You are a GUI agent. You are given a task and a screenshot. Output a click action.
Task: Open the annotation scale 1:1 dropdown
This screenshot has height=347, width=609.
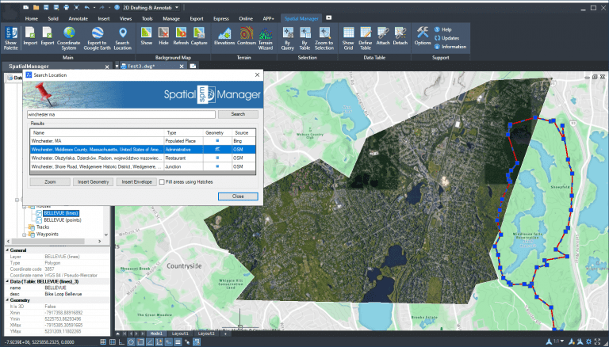click(x=562, y=341)
